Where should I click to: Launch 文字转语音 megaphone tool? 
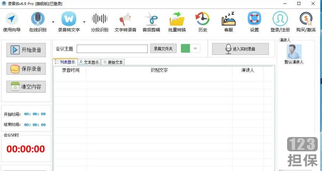pos(125,22)
